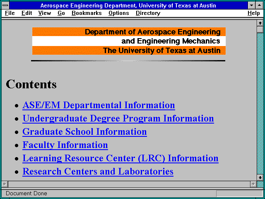Click the horizontal scrollbar left arrow

click(x=5, y=184)
